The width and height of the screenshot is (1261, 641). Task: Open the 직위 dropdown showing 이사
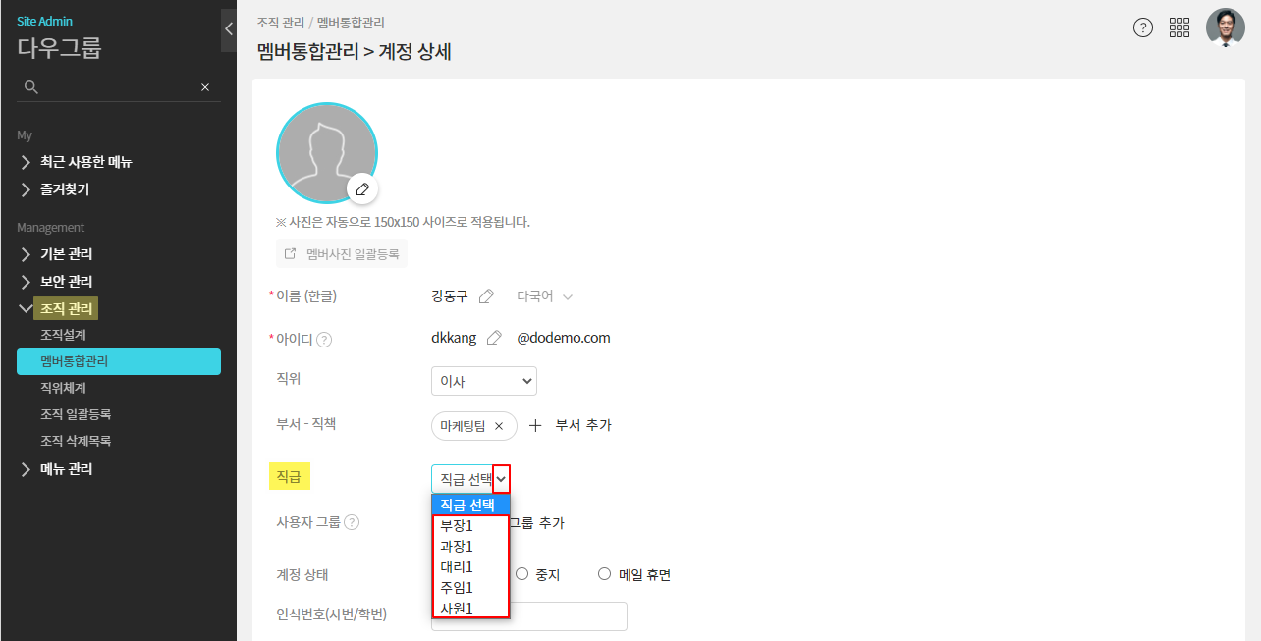[483, 381]
